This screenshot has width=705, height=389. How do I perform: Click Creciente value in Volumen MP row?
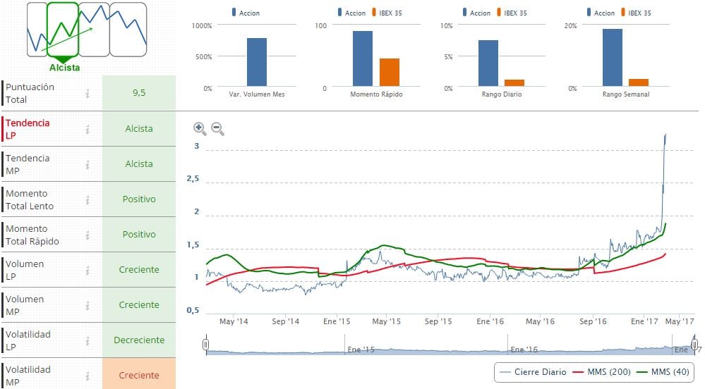pos(139,305)
